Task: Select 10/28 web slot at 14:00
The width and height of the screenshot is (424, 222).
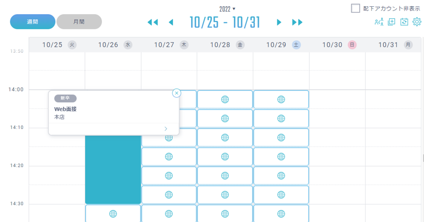Action: pyautogui.click(x=225, y=99)
